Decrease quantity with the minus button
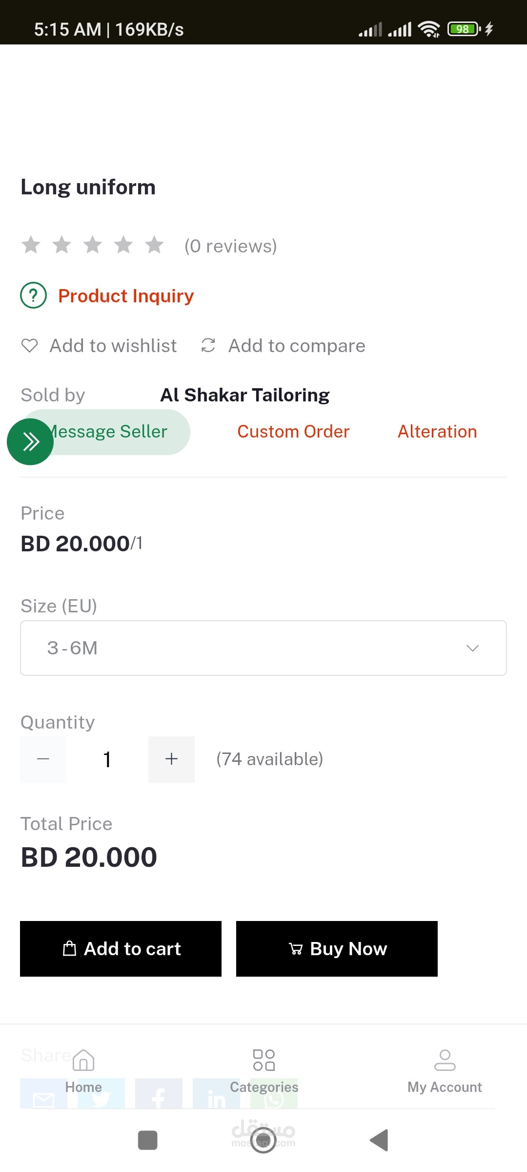Screen dimensions: 527x1172 (x=43, y=759)
